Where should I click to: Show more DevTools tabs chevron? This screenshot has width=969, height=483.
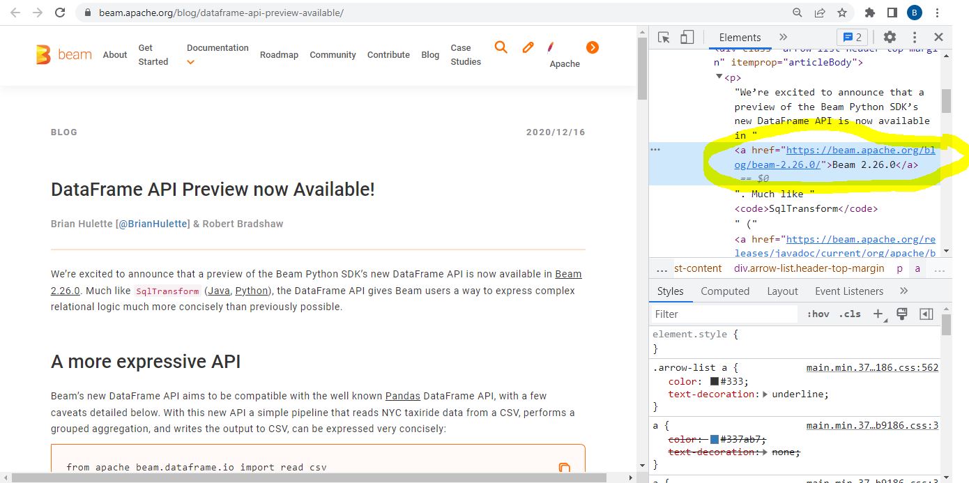[x=783, y=38]
